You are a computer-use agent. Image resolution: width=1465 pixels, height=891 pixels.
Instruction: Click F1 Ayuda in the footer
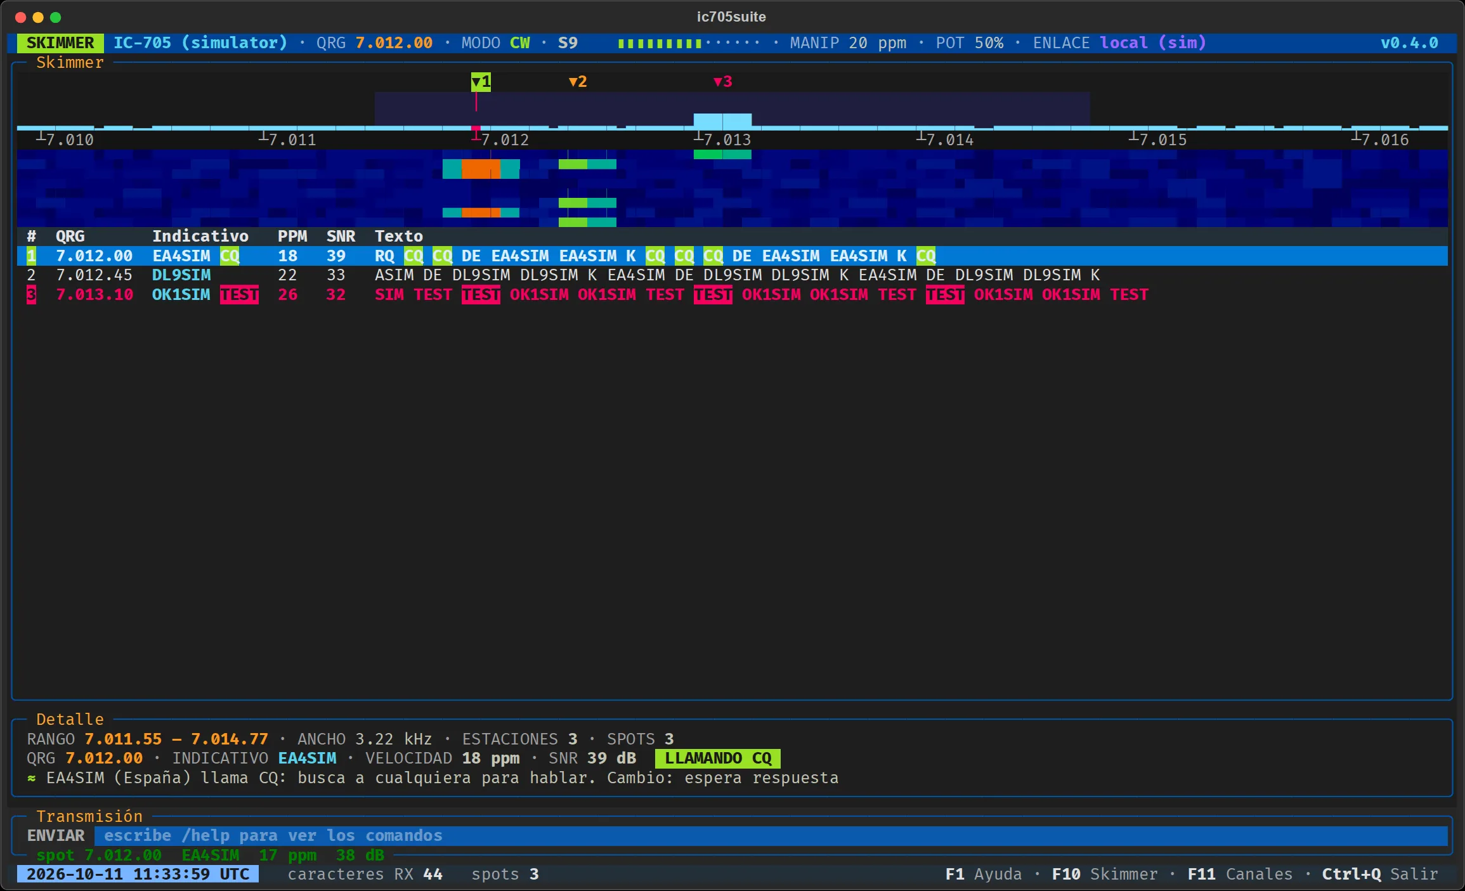[x=984, y=874]
